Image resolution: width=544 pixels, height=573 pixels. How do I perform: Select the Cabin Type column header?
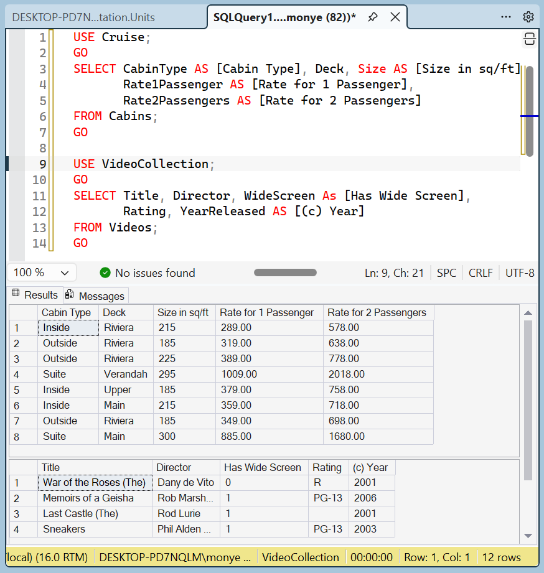68,312
